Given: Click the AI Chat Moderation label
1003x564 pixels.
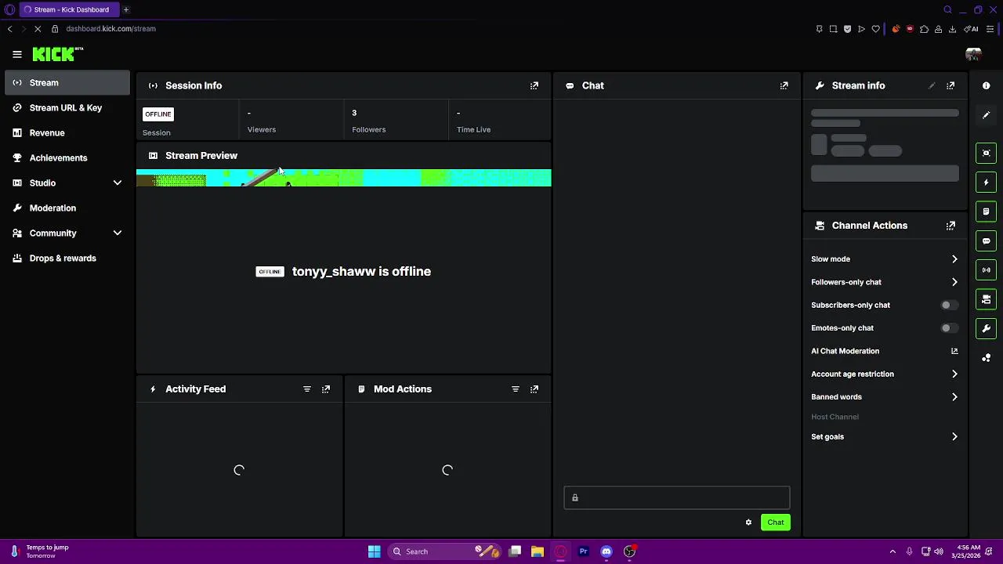Looking at the screenshot, I should 845,351.
